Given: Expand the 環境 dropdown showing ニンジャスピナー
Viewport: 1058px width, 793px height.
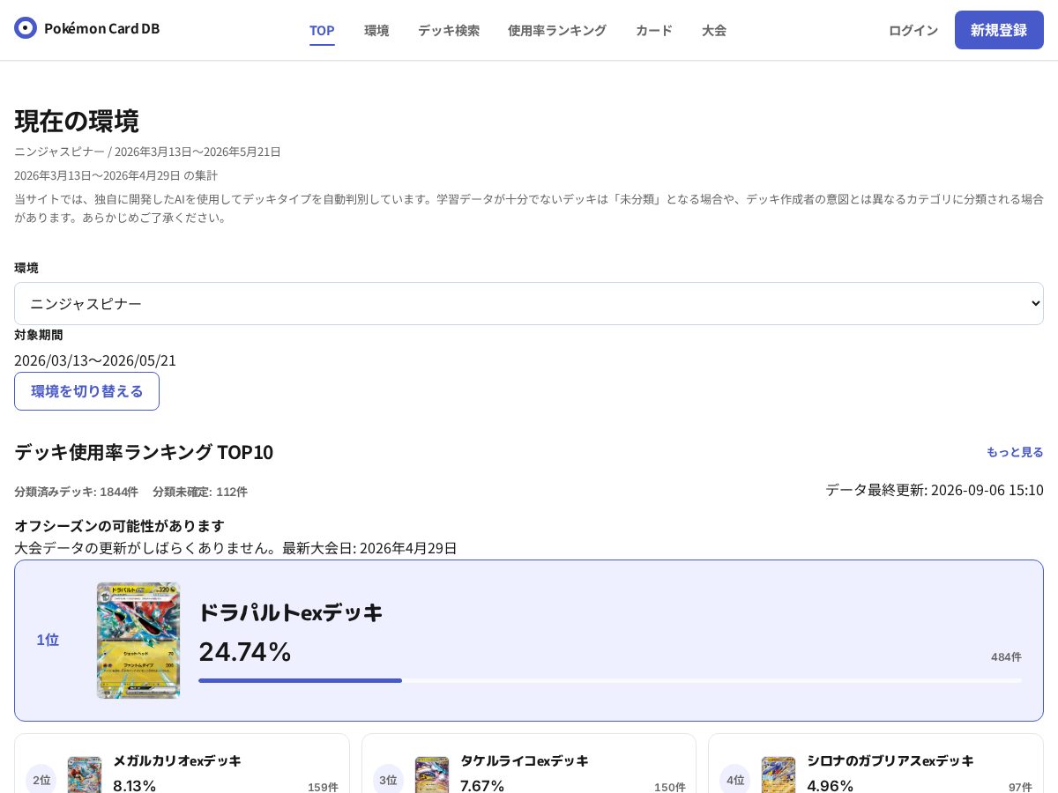Looking at the screenshot, I should (529, 303).
